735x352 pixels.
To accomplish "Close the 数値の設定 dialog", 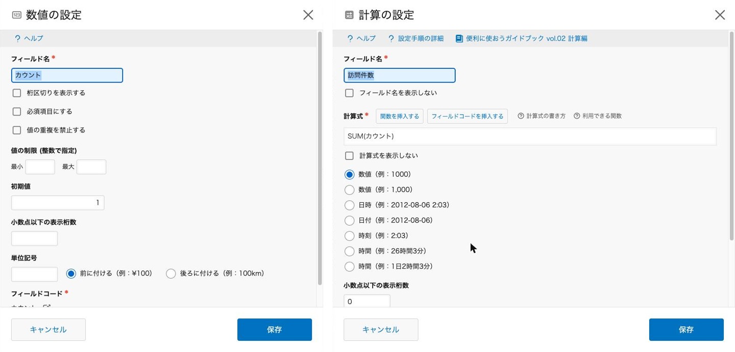I will tap(308, 15).
